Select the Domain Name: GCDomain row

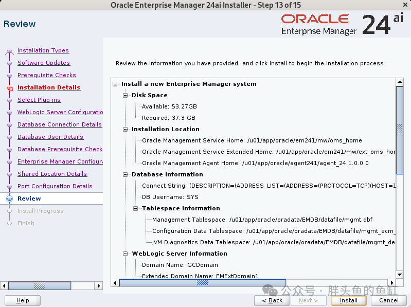[180, 265]
